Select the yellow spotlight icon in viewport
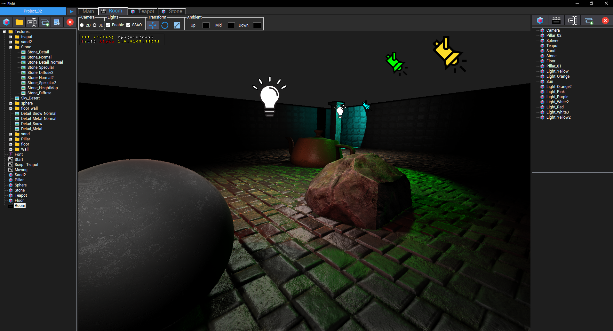 [449, 54]
